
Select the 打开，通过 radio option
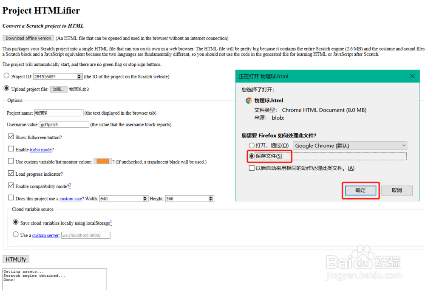(252, 145)
